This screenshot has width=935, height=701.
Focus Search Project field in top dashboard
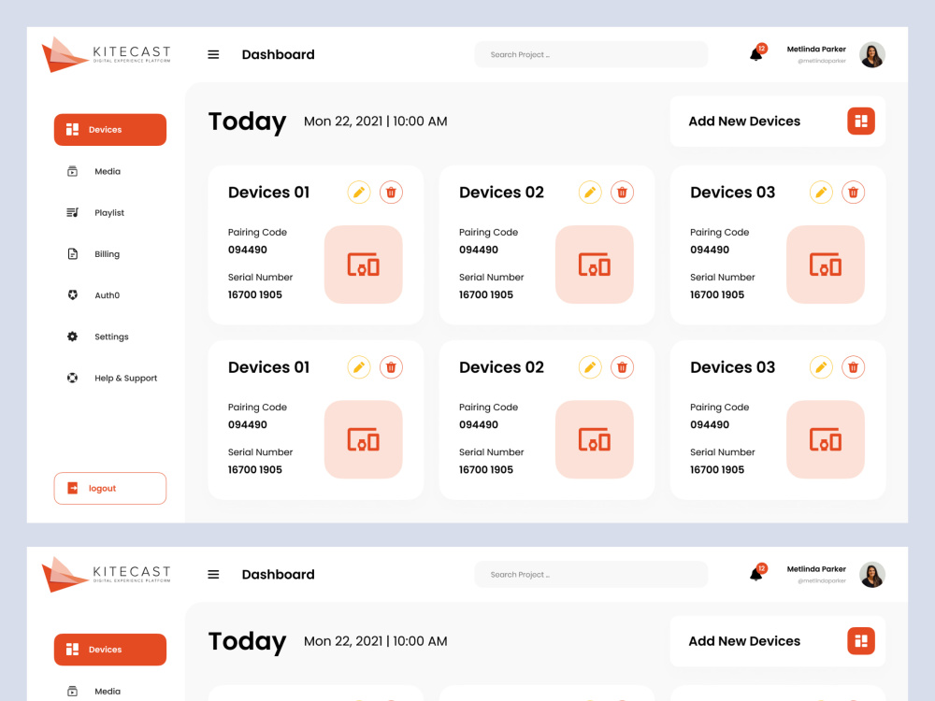point(591,54)
